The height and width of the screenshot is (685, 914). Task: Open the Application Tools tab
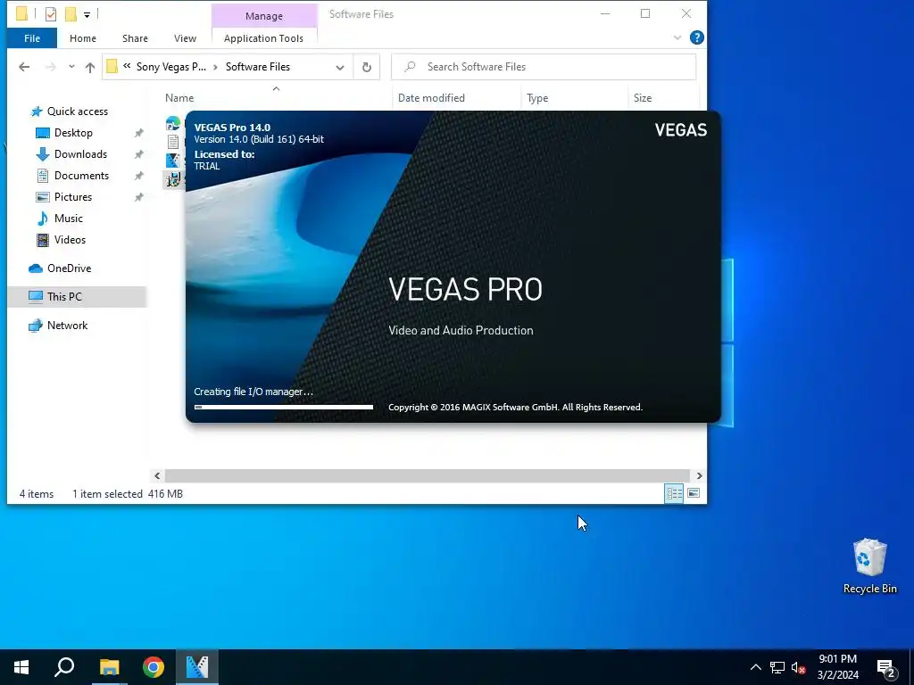(x=263, y=38)
